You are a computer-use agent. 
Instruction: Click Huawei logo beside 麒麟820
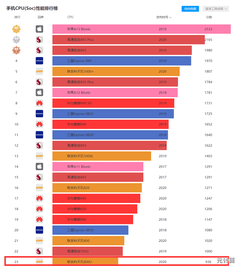pos(39,209)
